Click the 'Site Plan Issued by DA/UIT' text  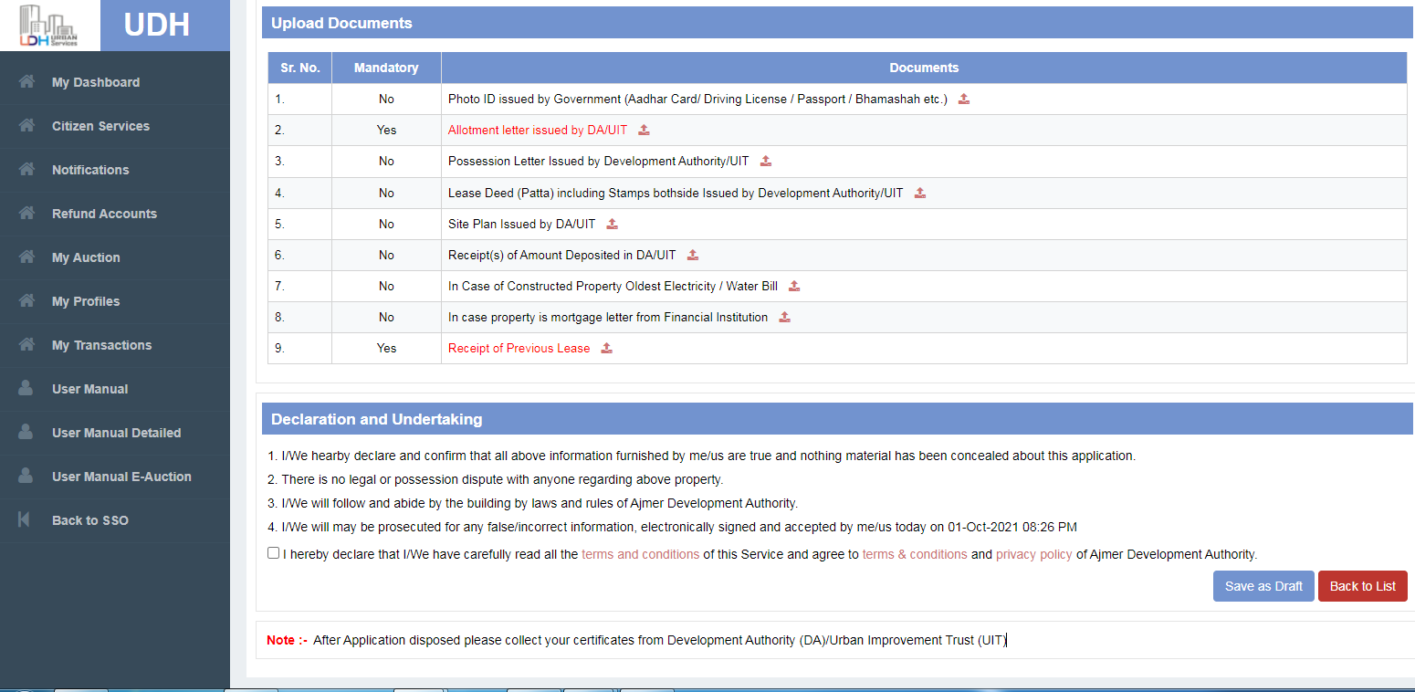521,224
